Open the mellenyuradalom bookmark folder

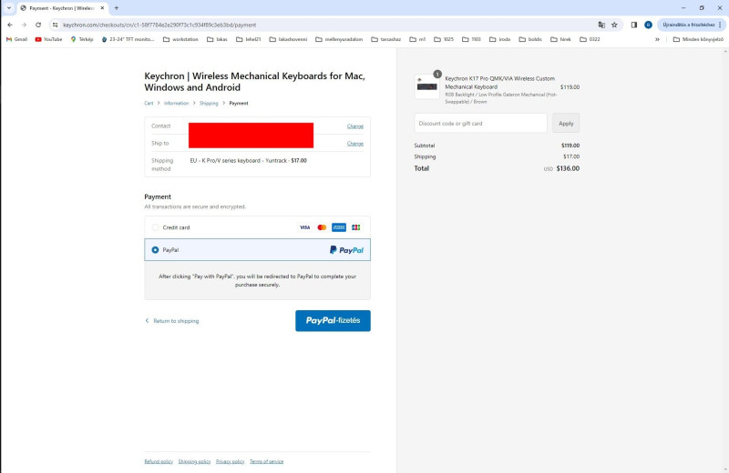click(339, 39)
